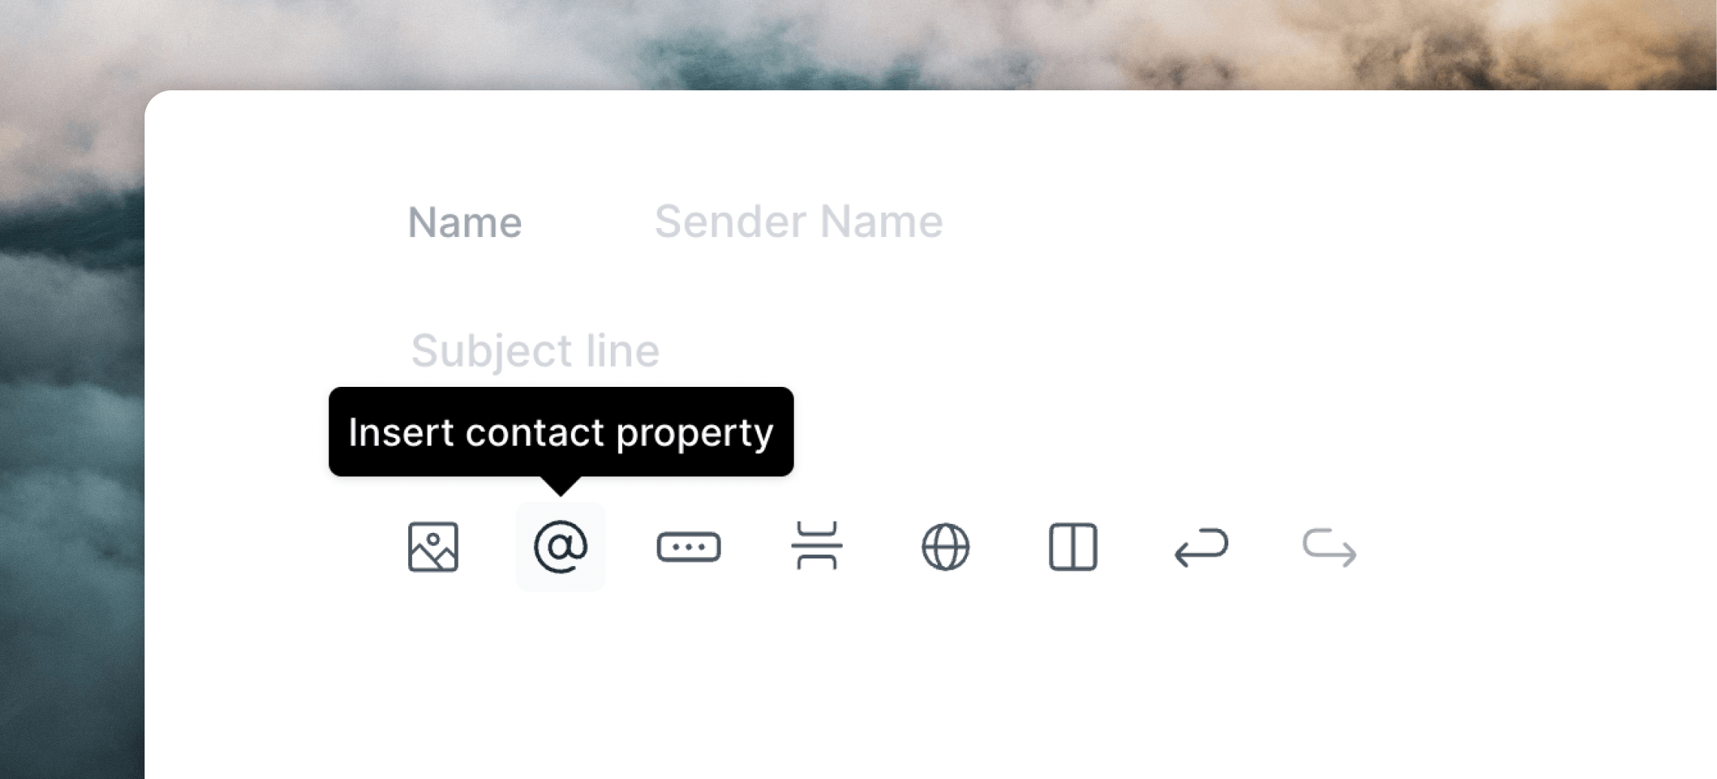Click blank space right of the redo arrow
This screenshot has height=779, width=1717.
coord(1536,547)
